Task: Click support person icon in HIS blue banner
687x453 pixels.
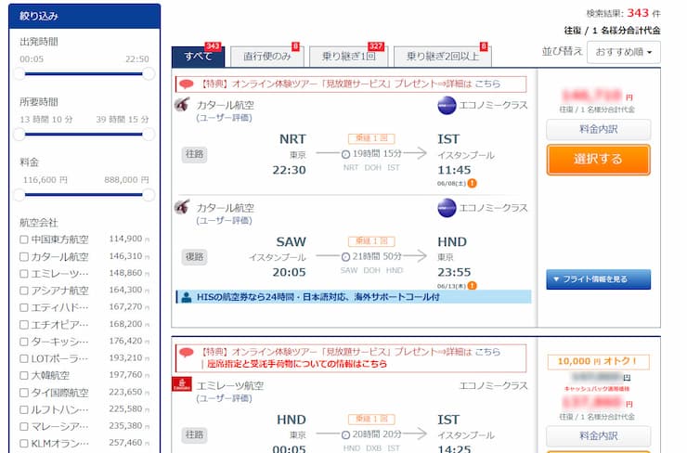Action: pos(187,297)
